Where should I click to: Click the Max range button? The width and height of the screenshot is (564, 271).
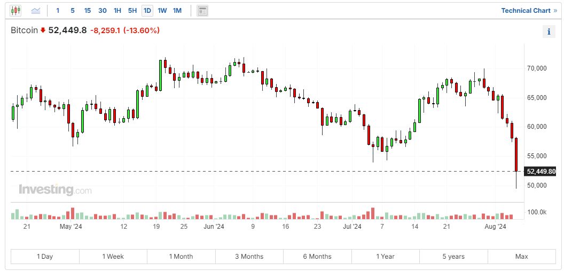pyautogui.click(x=521, y=257)
